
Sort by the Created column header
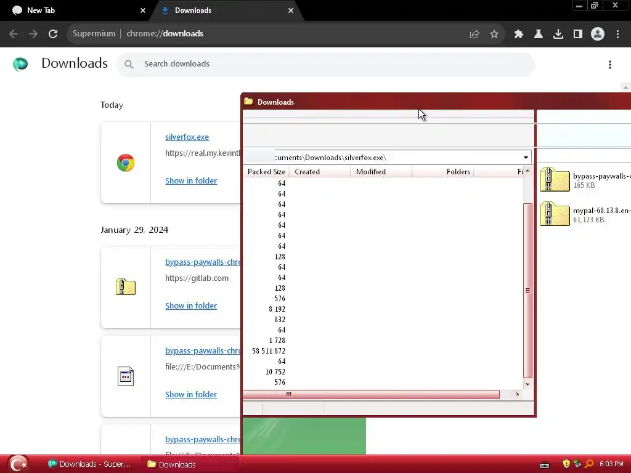(320, 172)
